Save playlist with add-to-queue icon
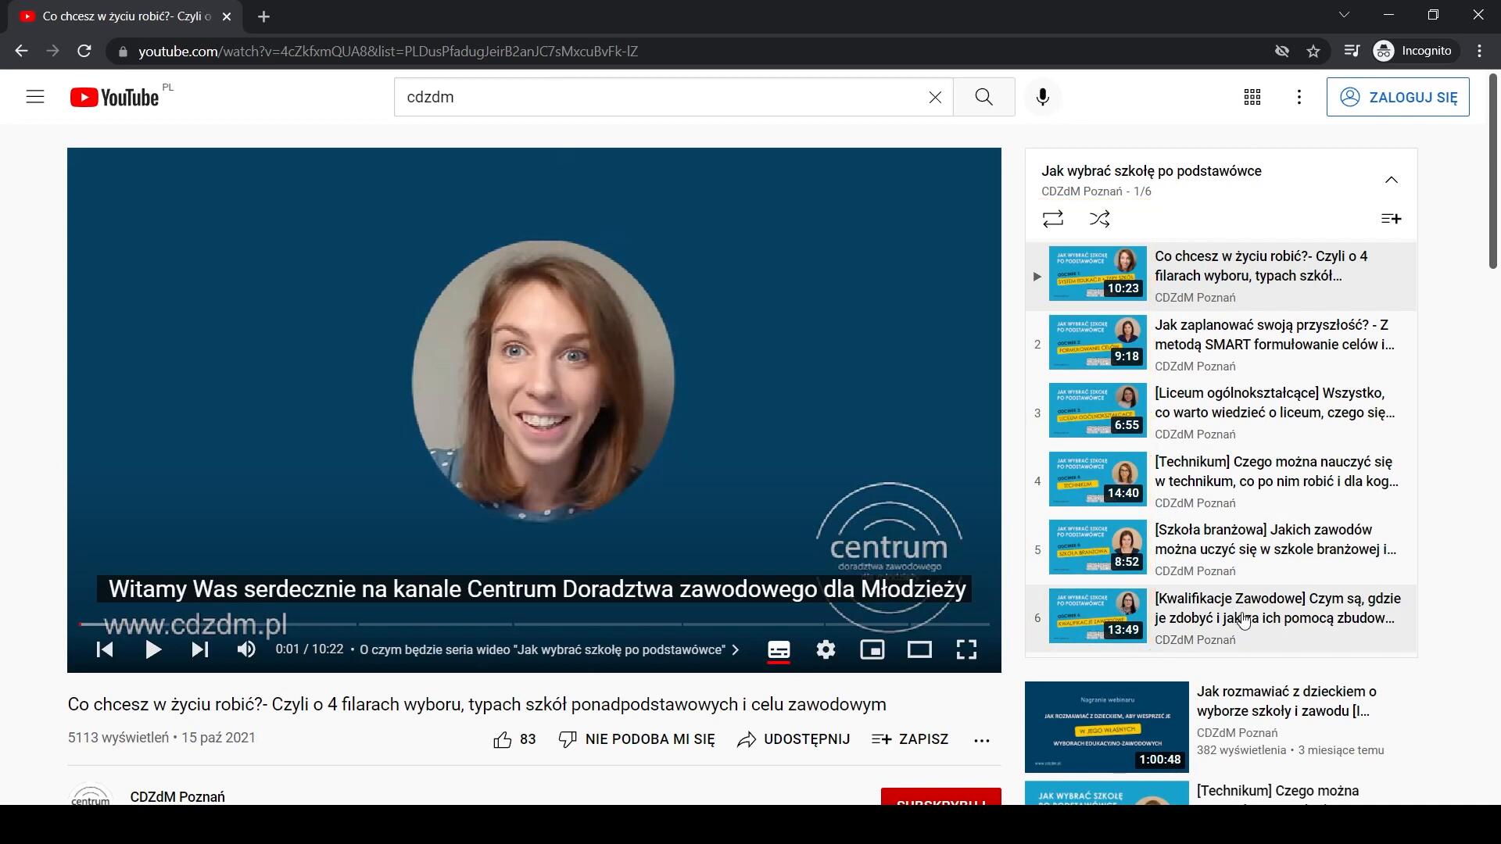The height and width of the screenshot is (844, 1501). point(1391,219)
